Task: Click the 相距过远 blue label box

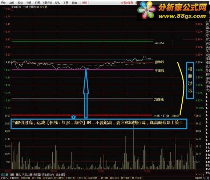Action: click(x=190, y=80)
